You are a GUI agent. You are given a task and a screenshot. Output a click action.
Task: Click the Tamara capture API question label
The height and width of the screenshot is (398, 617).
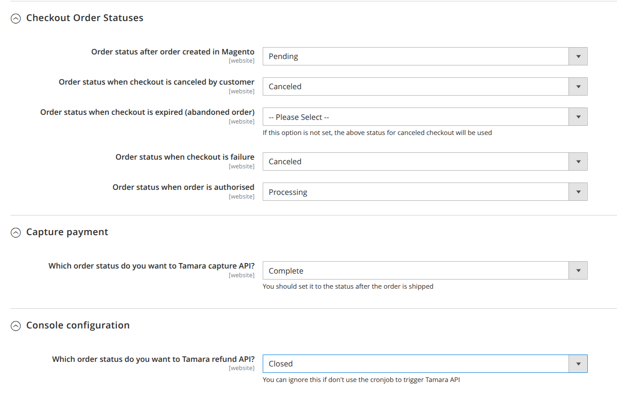(151, 266)
